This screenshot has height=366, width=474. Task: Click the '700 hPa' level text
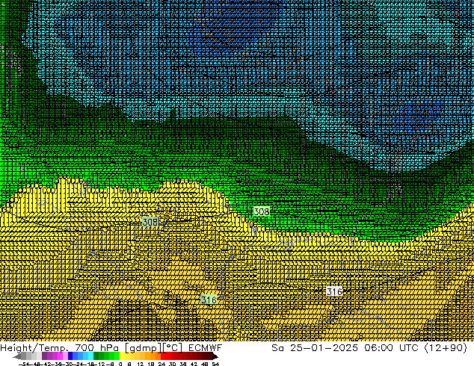(x=97, y=348)
